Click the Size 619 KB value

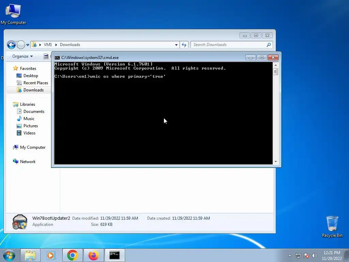[x=106, y=224]
